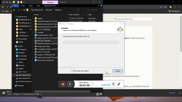The height and width of the screenshot is (102, 182).
Task: Expand the File Explorer ribbon chevron
Action: point(98,6)
